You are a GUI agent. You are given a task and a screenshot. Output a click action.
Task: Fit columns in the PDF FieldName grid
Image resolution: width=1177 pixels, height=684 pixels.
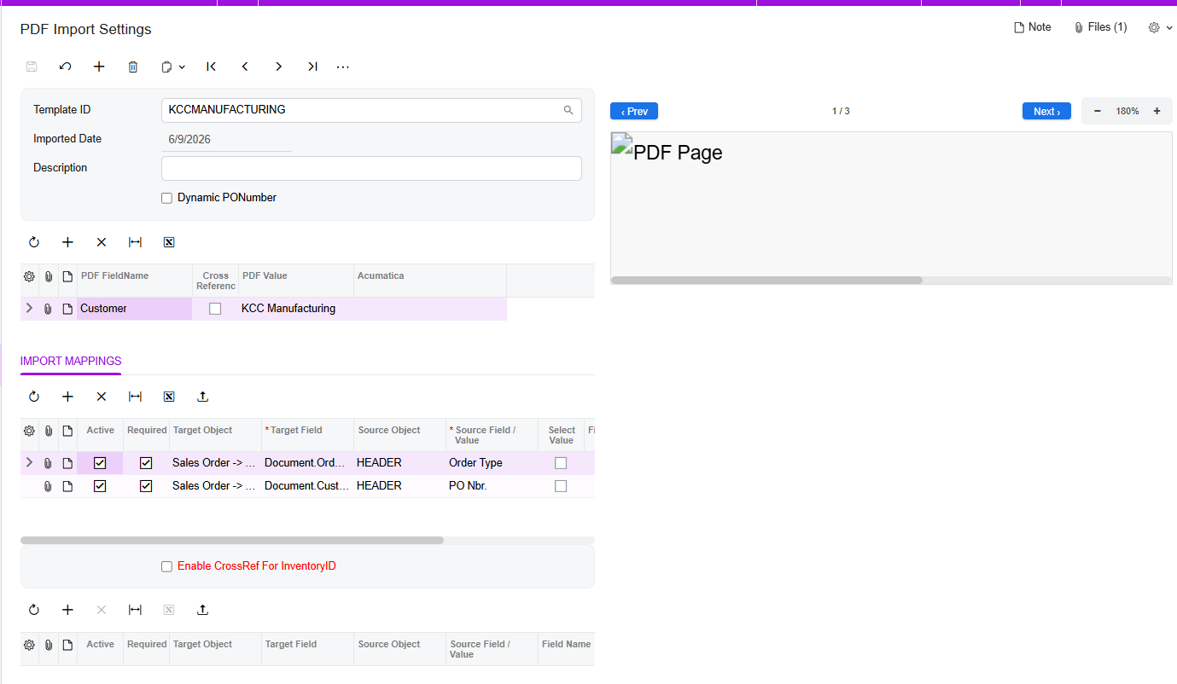point(135,242)
